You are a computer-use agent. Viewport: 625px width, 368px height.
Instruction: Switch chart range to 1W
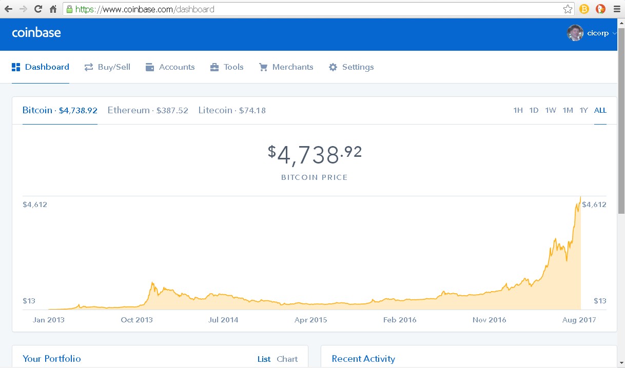(x=551, y=110)
